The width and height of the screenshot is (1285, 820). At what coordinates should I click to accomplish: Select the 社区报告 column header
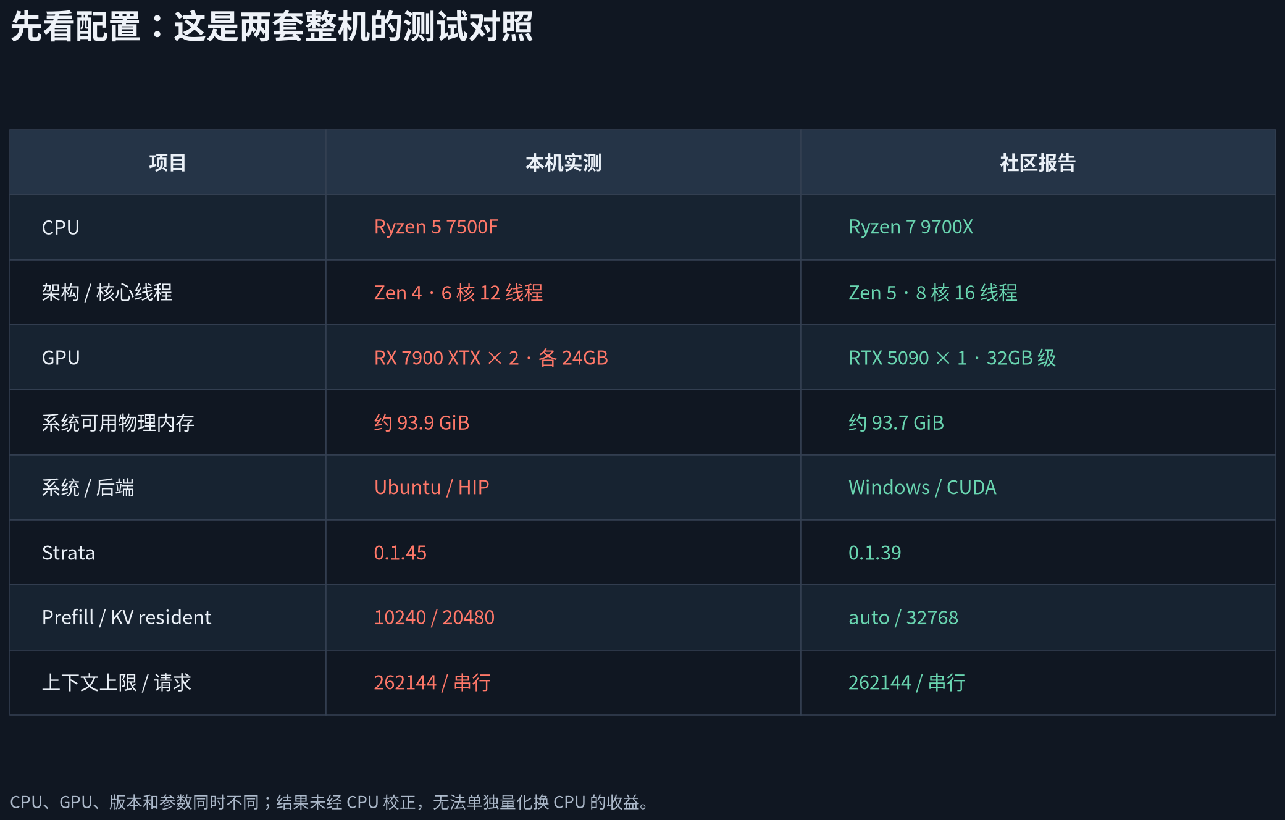tap(1038, 163)
